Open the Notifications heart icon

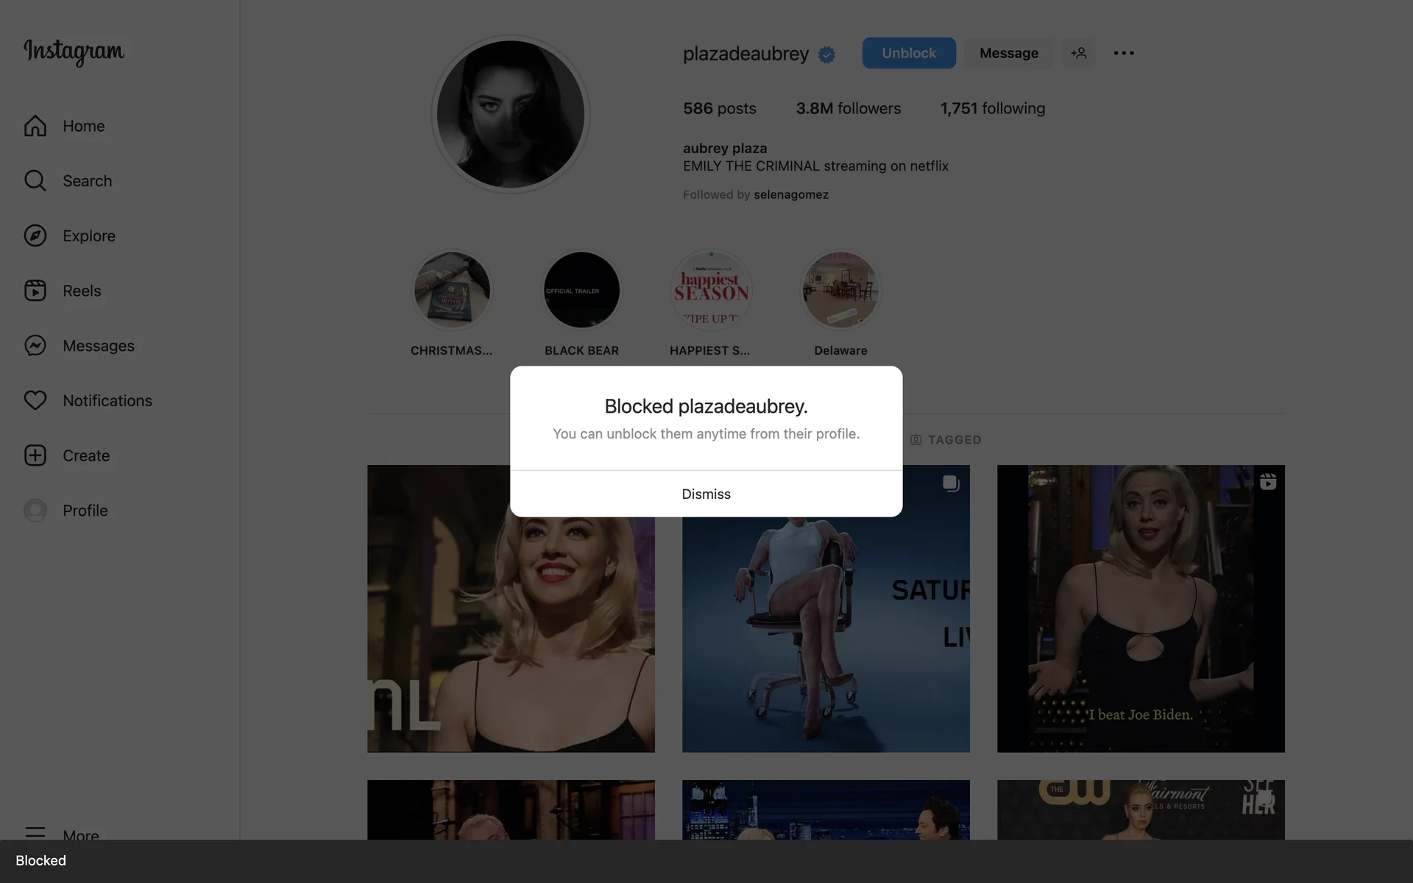pos(35,400)
